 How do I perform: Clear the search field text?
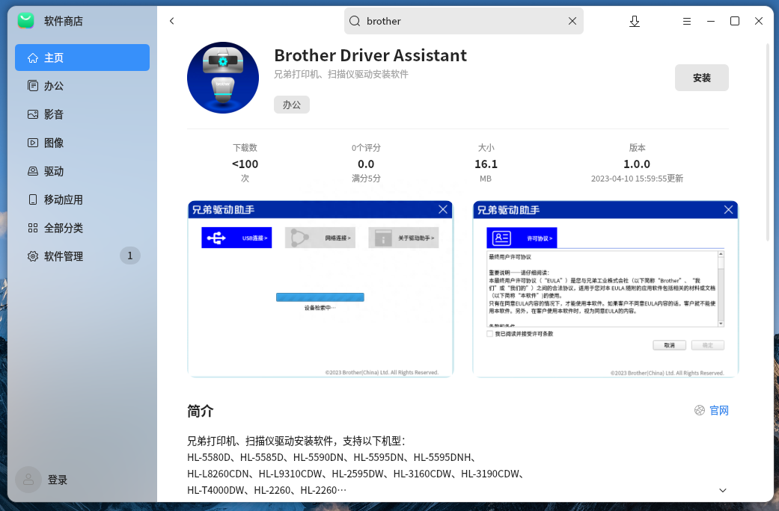[572, 21]
